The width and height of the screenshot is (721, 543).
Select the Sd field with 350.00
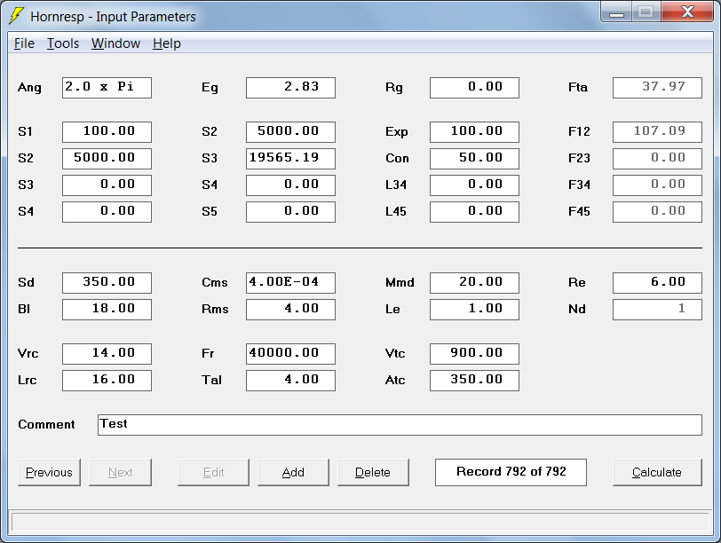click(x=107, y=282)
